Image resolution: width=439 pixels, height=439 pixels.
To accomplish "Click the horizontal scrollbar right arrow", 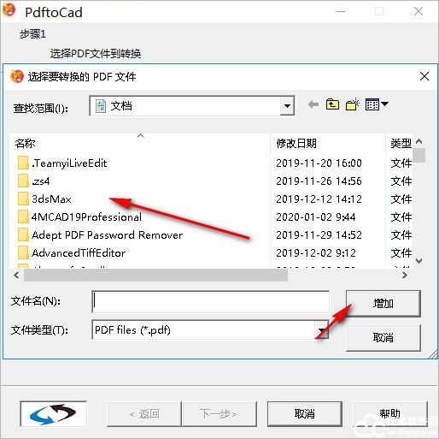I will point(405,275).
